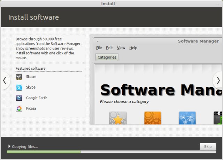Click the Install window title bar text
Image resolution: width=223 pixels, height=160 pixels.
[108, 4]
